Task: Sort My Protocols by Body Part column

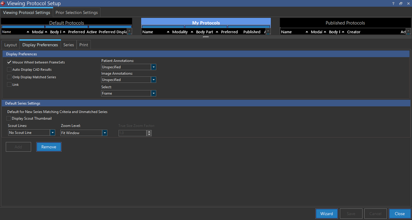Action: (x=204, y=32)
